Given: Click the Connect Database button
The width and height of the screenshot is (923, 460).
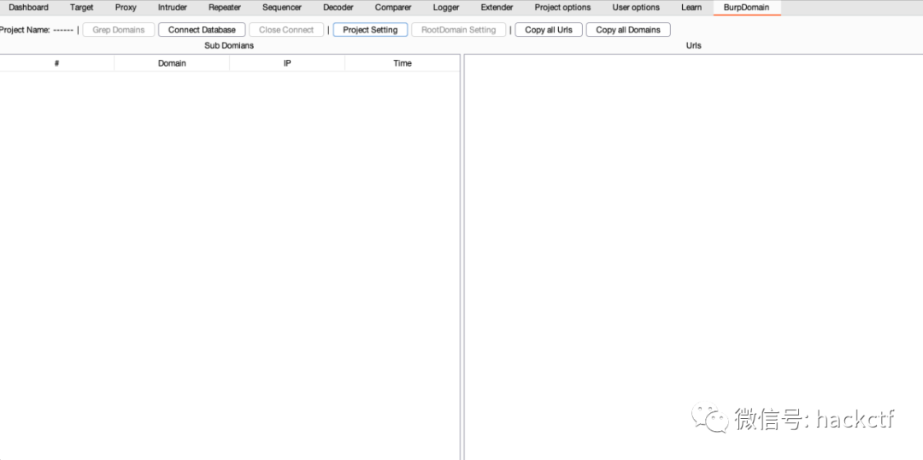Looking at the screenshot, I should coord(202,30).
